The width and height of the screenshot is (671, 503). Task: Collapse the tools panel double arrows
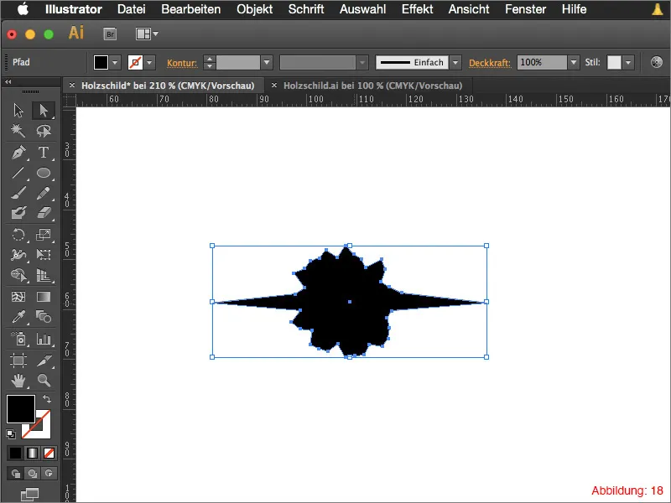pyautogui.click(x=8, y=81)
